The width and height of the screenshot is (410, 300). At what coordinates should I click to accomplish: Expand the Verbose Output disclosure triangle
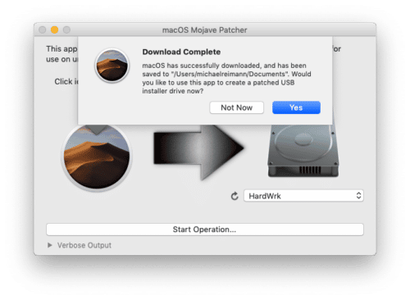coord(50,245)
